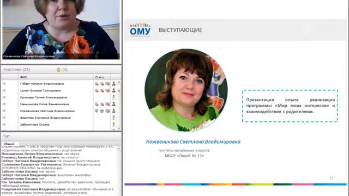Screen dimensions: 349x196
Task: Select participant name Меньщикова Лилия Вениаминовна in the list
Action: [44, 104]
